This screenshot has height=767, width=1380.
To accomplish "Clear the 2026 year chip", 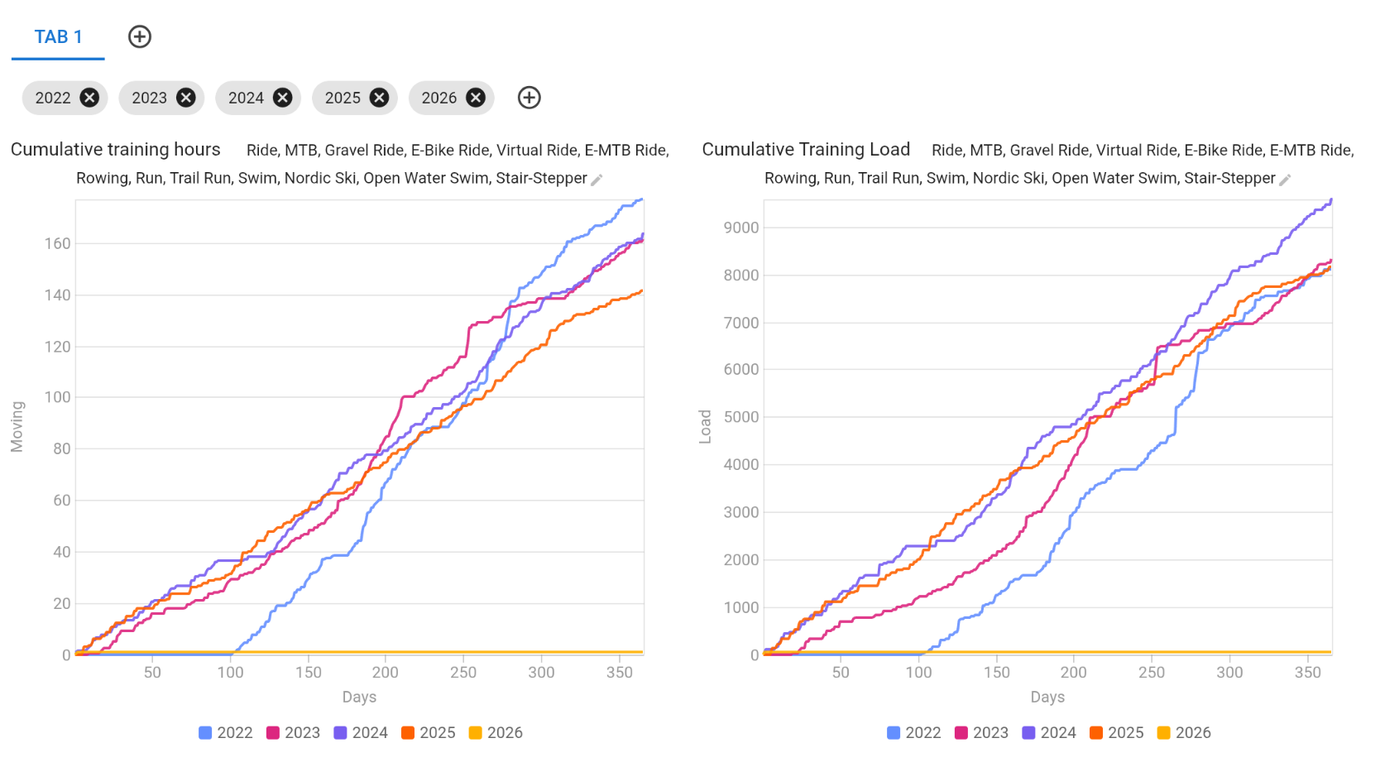I will coord(476,98).
